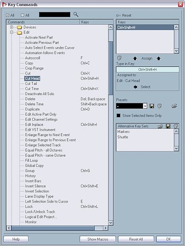Select Logical Edit Project... command
Image resolution: width=185 pixels, height=246 pixels.
pyautogui.click(x=41, y=217)
